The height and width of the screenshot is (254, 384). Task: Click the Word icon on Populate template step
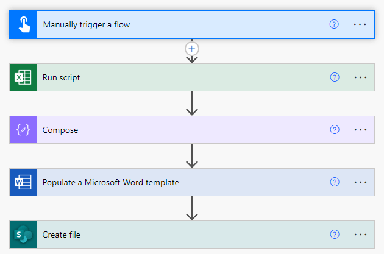(23, 182)
